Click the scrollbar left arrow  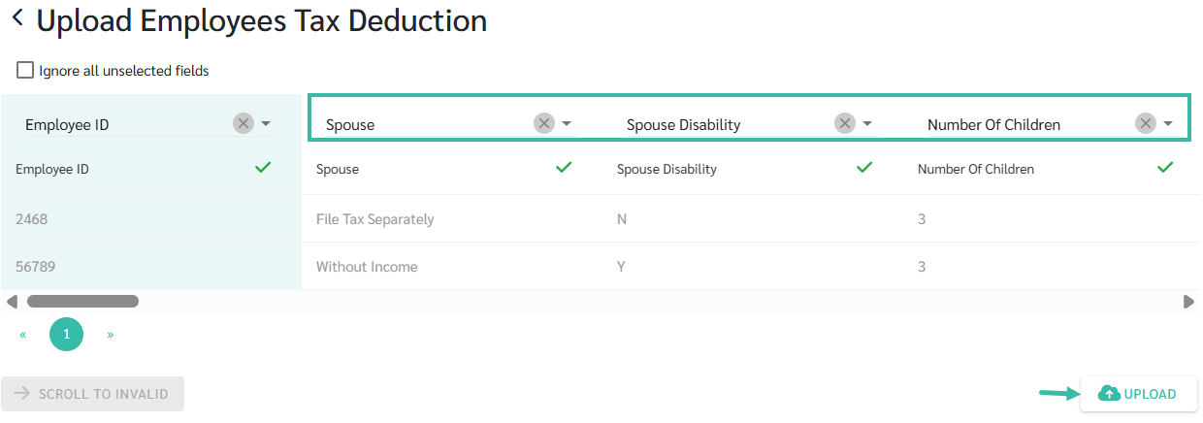(12, 302)
